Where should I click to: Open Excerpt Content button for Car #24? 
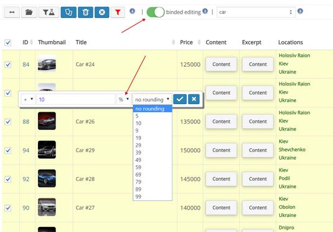pos(258,64)
